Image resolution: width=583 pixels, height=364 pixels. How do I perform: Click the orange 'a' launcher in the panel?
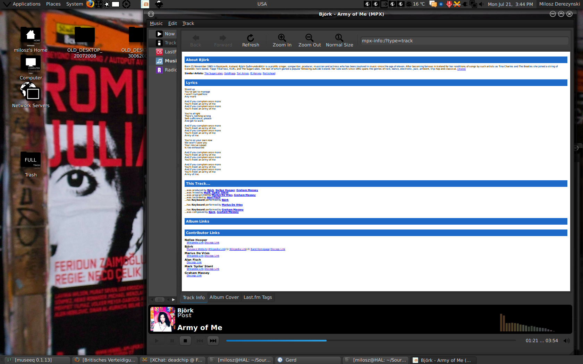pyautogui.click(x=145, y=4)
